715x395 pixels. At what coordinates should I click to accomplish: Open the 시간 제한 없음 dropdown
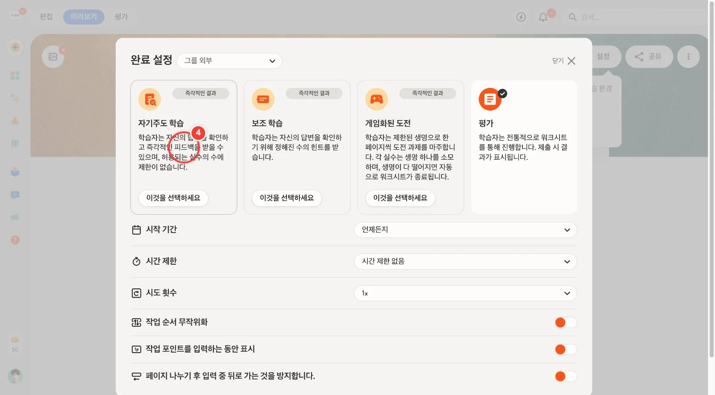click(x=465, y=262)
